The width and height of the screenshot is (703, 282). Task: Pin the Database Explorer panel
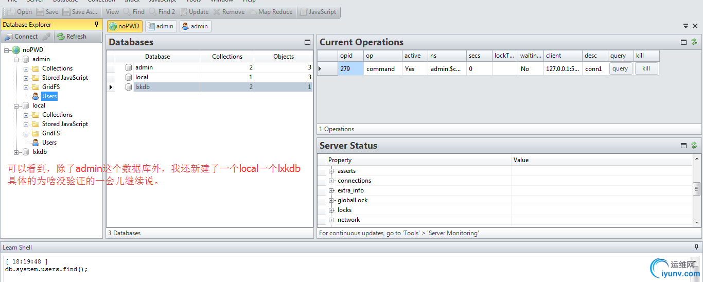point(96,24)
